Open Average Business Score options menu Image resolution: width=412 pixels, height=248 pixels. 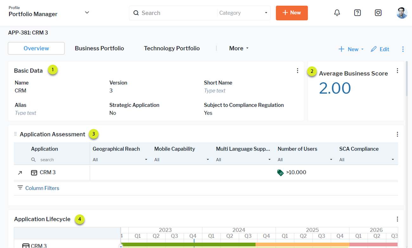(x=397, y=71)
